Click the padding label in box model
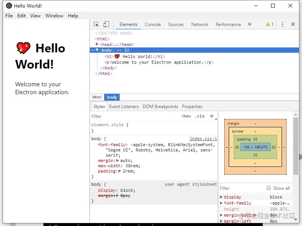This screenshot has height=226, width=302. coord(243,139)
